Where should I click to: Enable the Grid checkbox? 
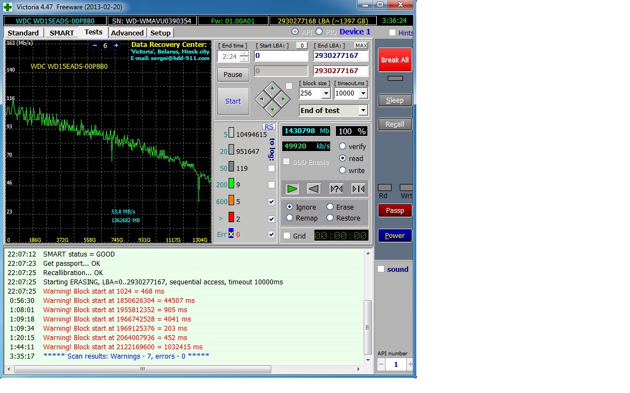[287, 236]
